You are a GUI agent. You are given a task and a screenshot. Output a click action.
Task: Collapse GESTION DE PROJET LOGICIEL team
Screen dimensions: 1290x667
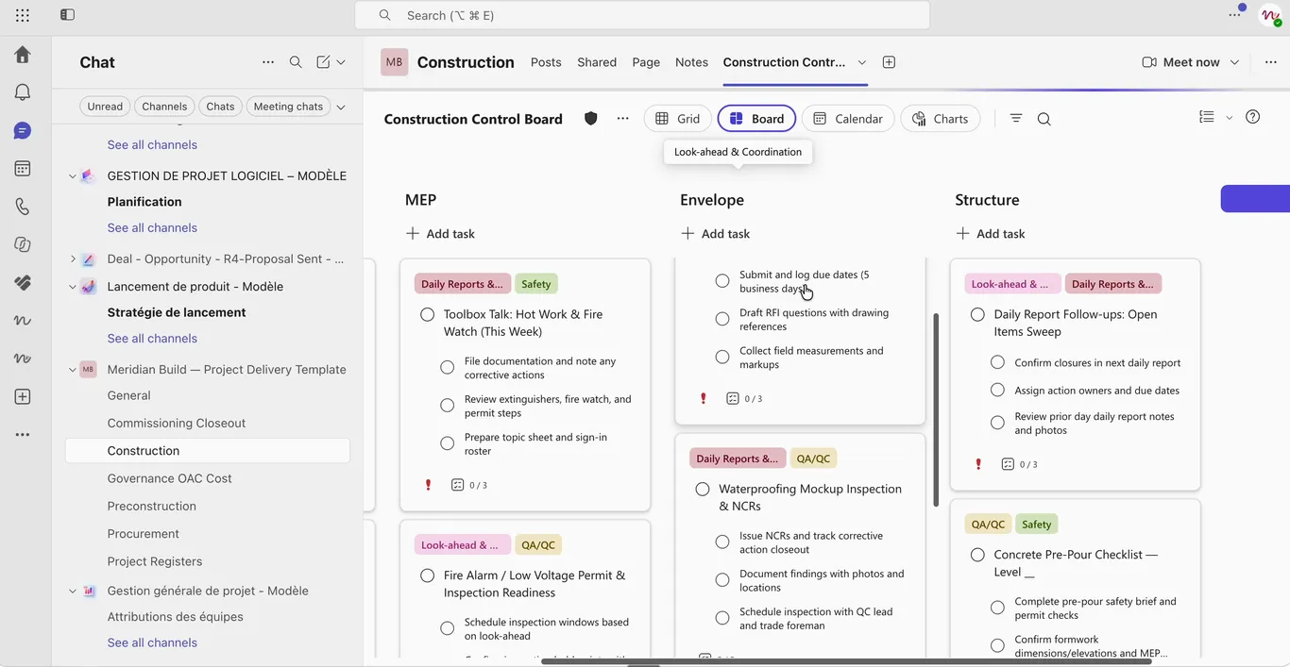pos(73,176)
